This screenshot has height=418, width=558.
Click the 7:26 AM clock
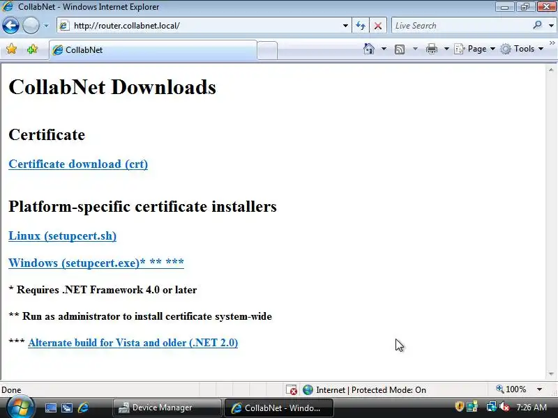(x=531, y=408)
